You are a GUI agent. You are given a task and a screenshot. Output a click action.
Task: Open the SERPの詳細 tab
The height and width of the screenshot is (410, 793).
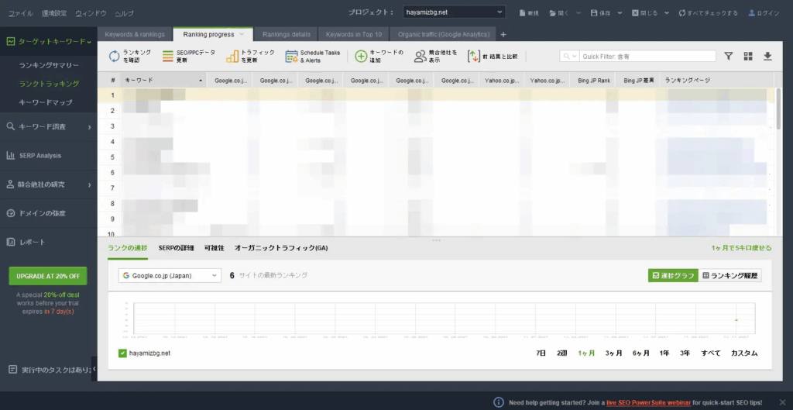[x=176, y=248]
